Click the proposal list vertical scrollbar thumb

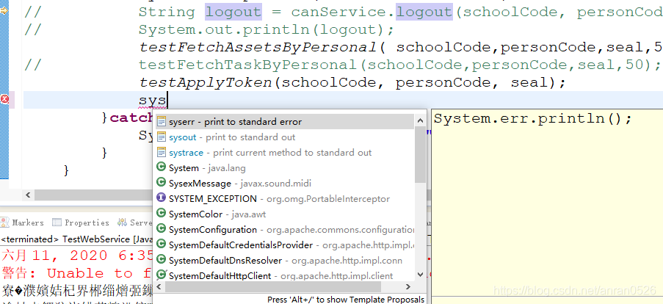[420, 154]
